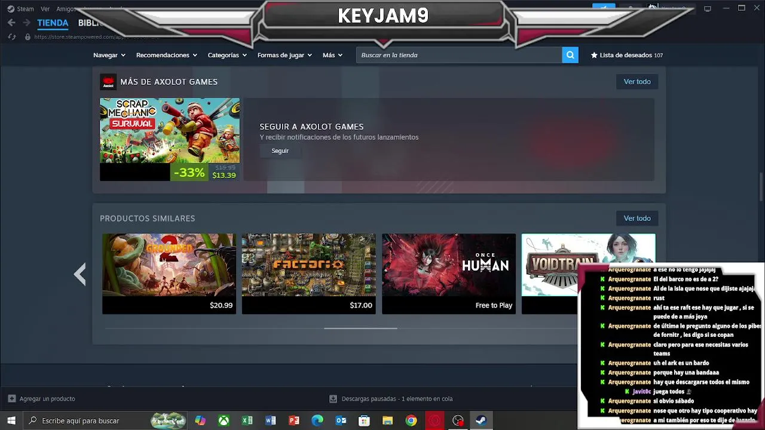Click the -33% discount badge
The width and height of the screenshot is (765, 430).
click(189, 173)
